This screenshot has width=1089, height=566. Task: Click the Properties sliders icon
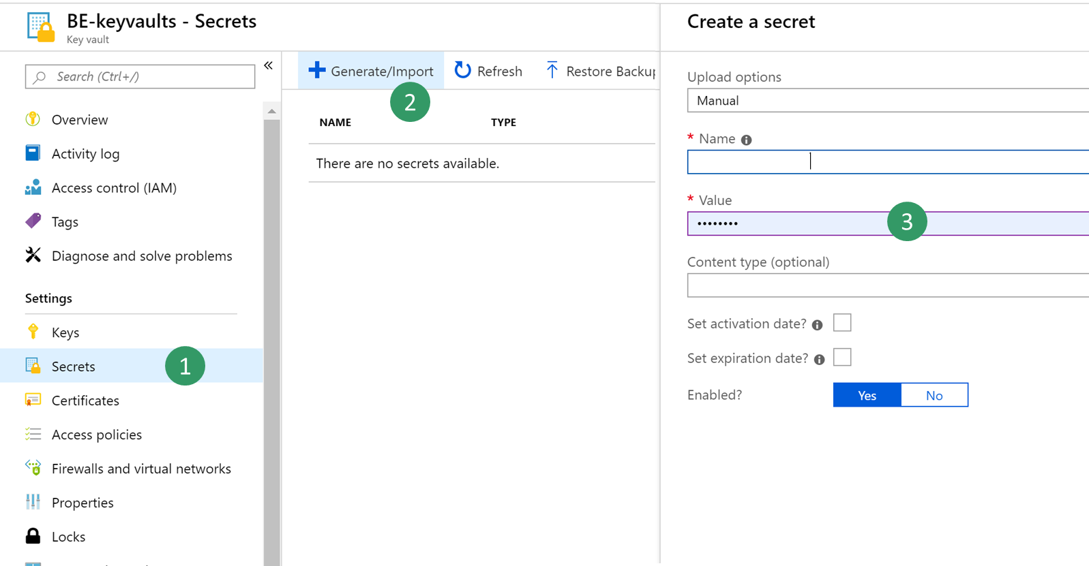[x=33, y=502]
